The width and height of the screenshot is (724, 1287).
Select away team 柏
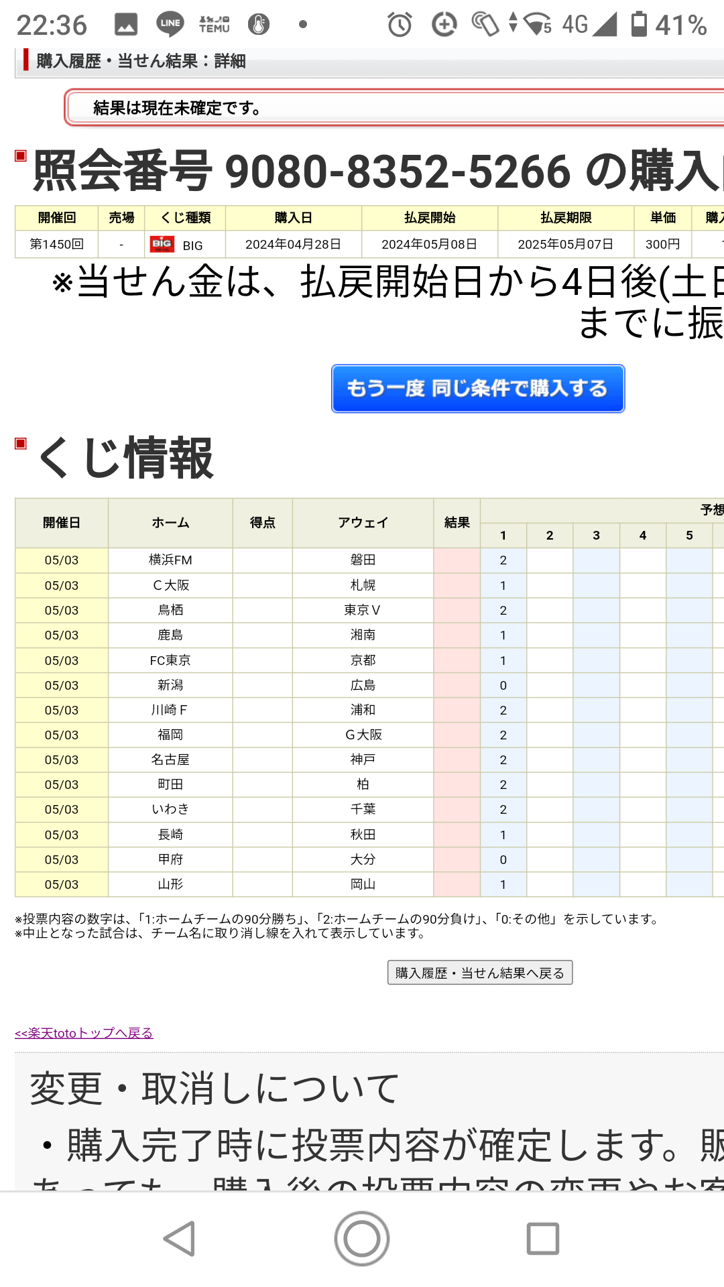click(363, 784)
